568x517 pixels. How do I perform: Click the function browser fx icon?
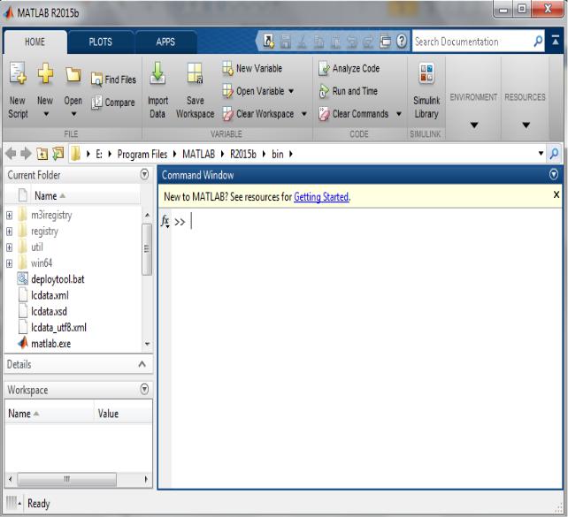click(x=165, y=221)
